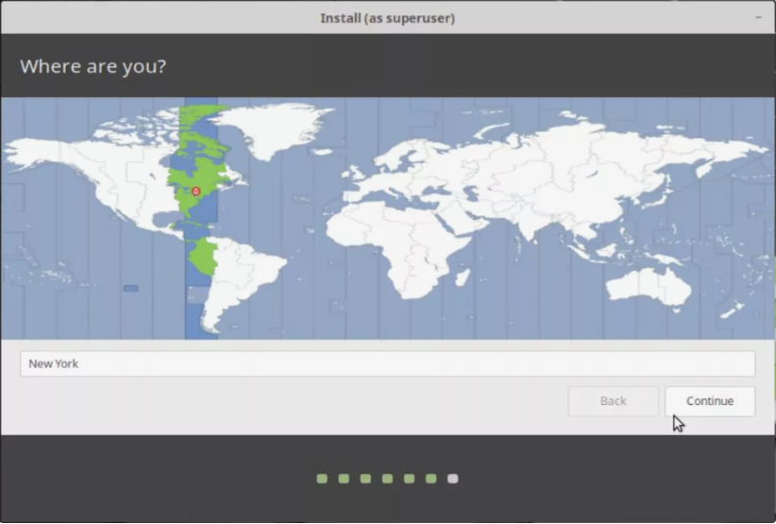Go to previous step with Back button
Image resolution: width=776 pixels, height=524 pixels.
pos(613,401)
